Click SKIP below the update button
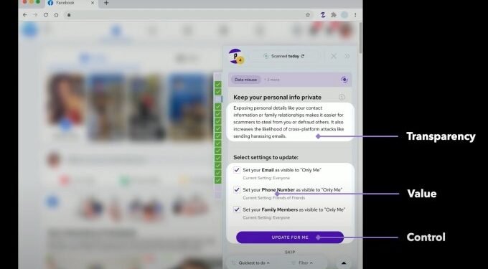 (x=290, y=253)
